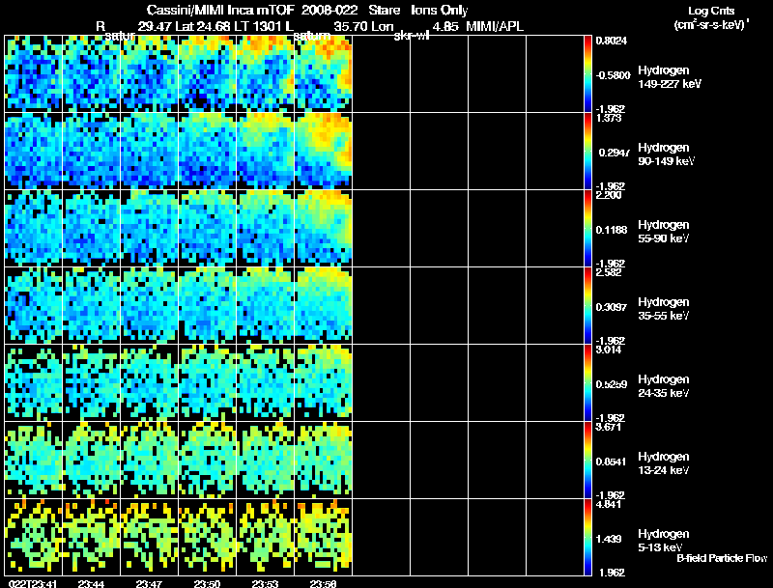This screenshot has height=588, width=773.
Task: Select the 24-35 keV image at 23:44
Action: coord(92,383)
